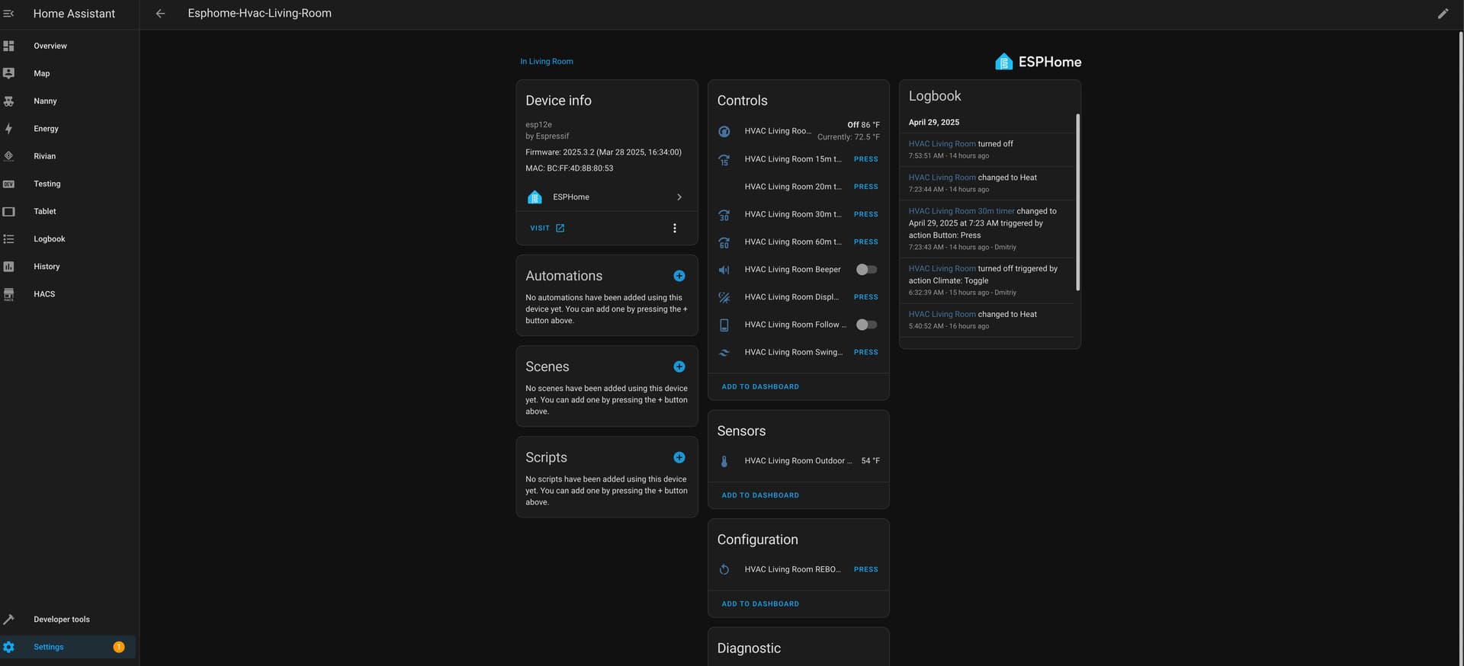
Task: Click the back arrow next to device title
Action: pyautogui.click(x=160, y=14)
